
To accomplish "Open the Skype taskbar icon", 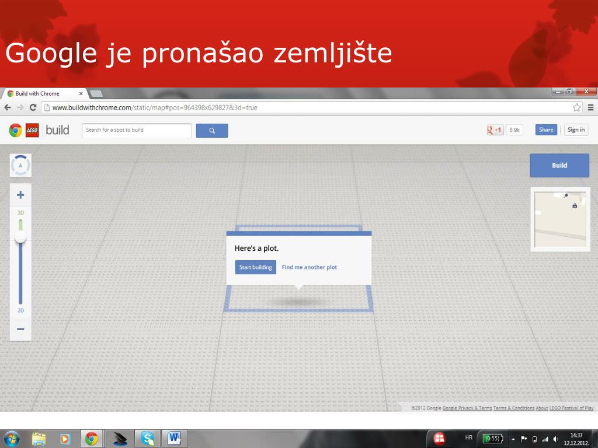I will 148,439.
